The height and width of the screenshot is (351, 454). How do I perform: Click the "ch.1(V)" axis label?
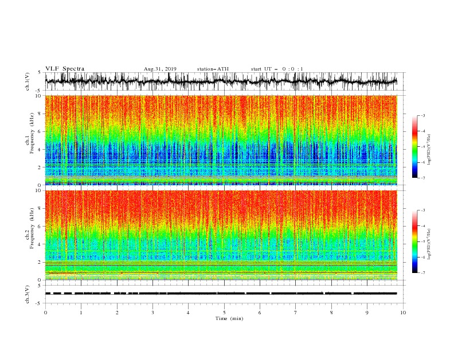tap(28, 81)
